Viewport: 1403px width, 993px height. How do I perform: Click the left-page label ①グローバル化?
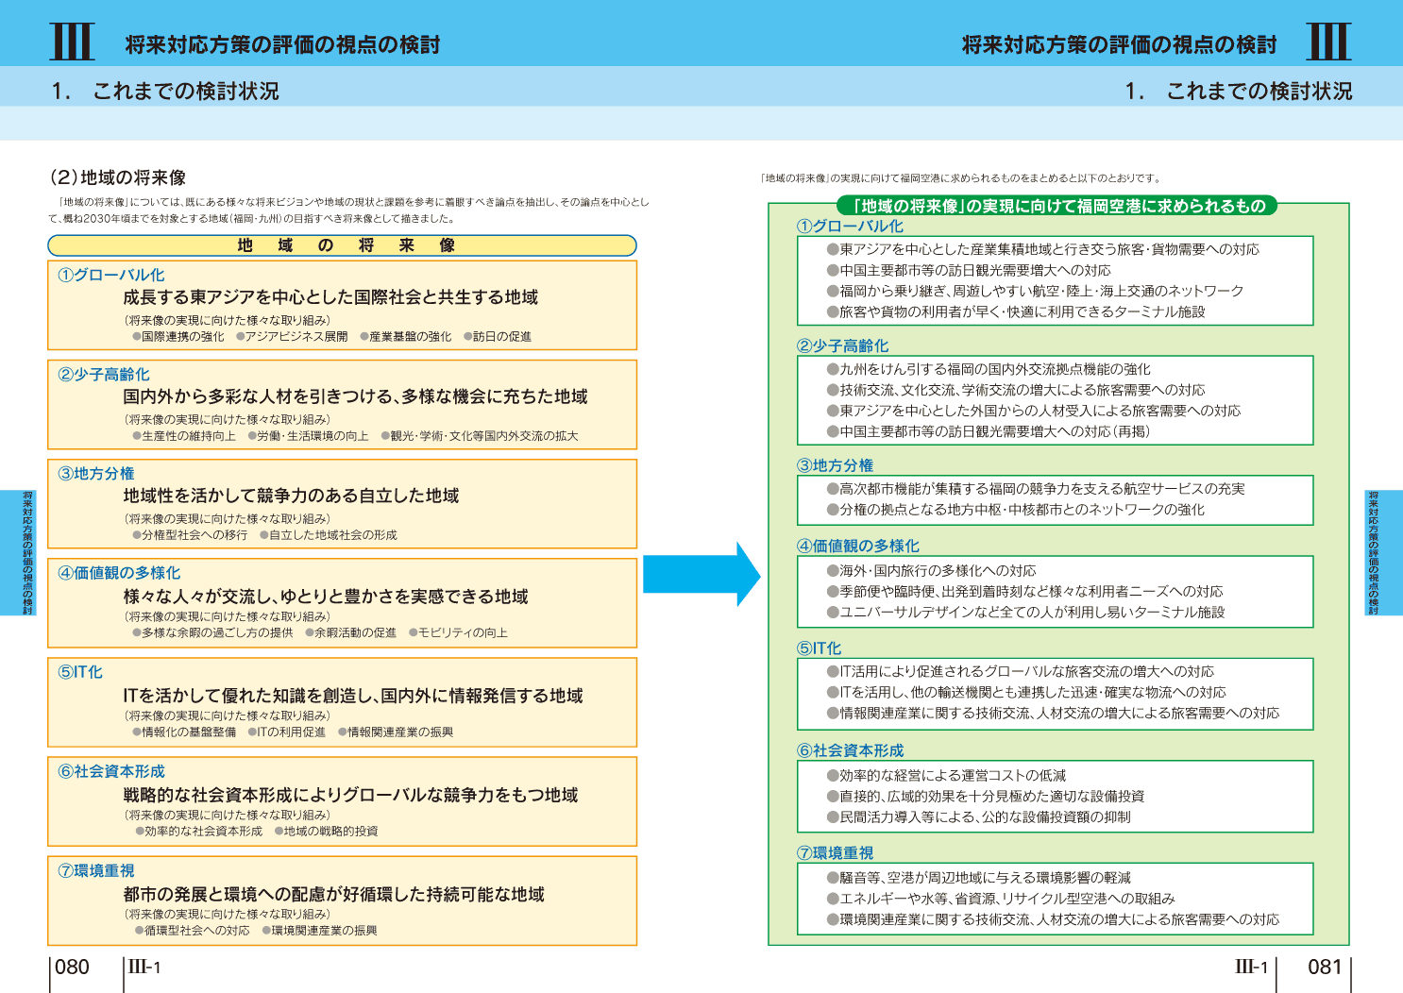click(111, 275)
